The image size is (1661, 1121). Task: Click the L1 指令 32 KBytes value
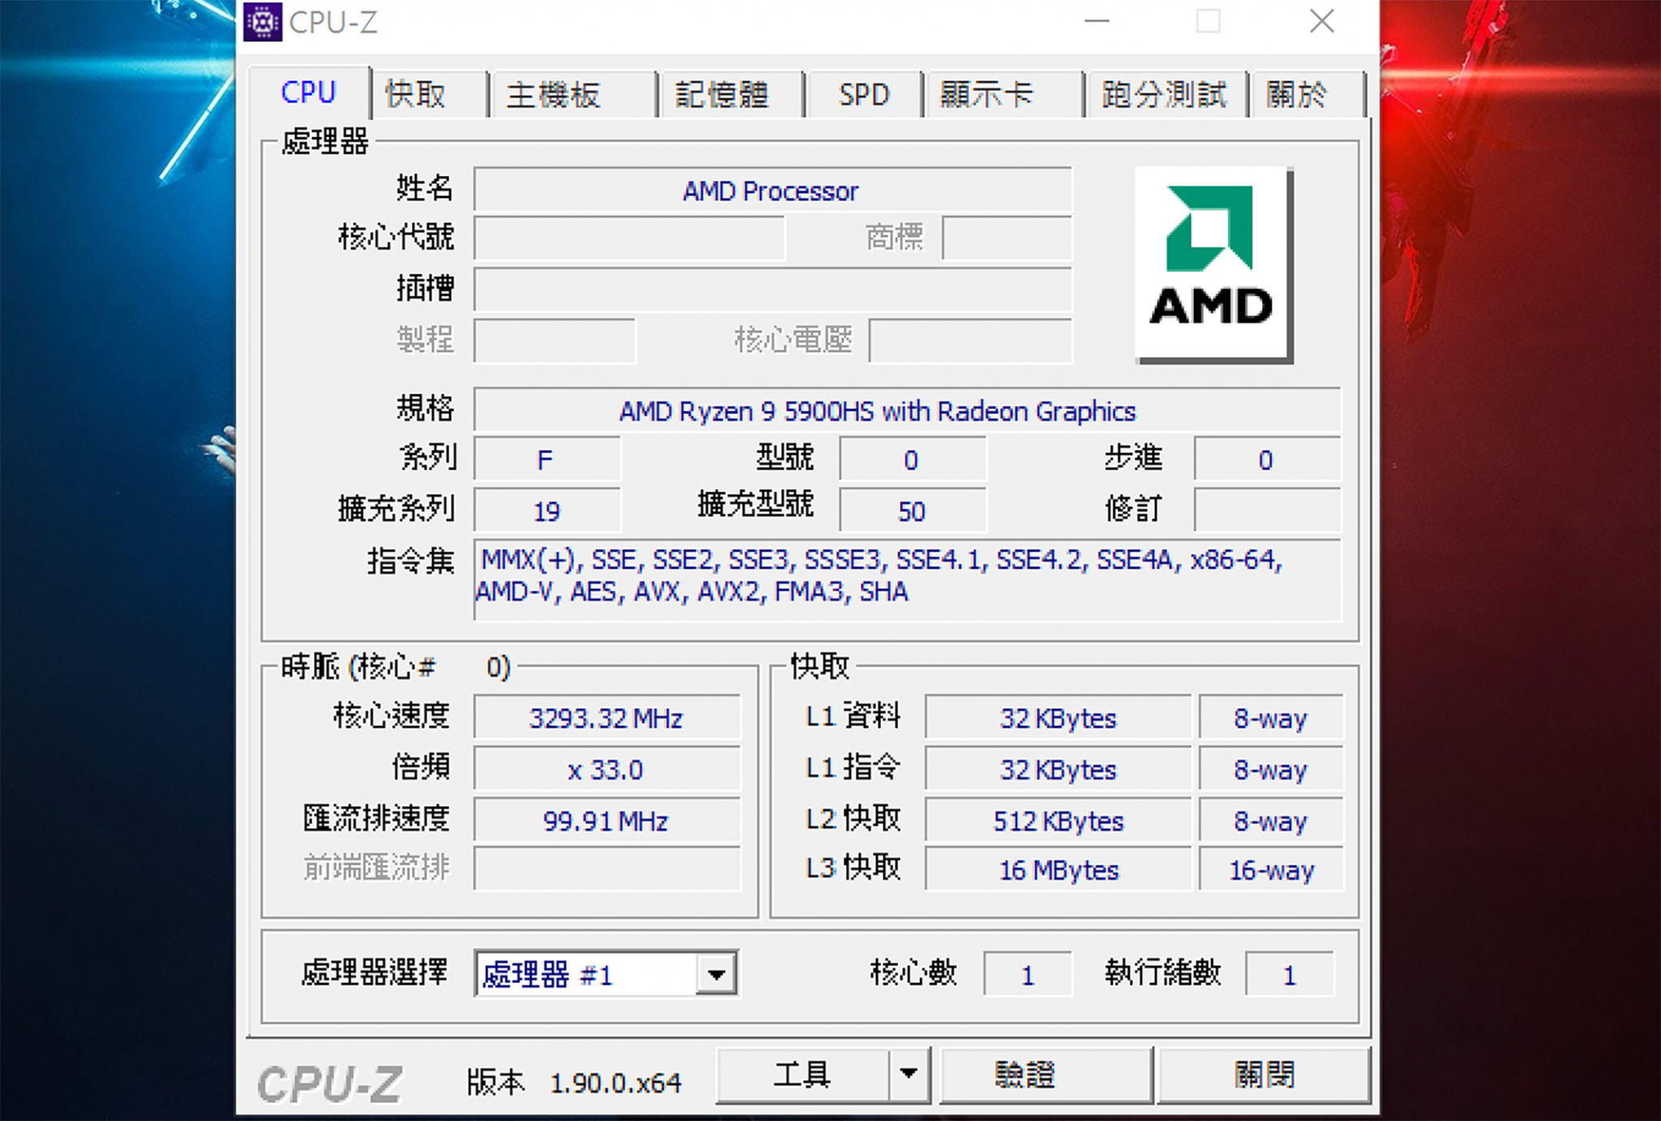tap(1058, 769)
